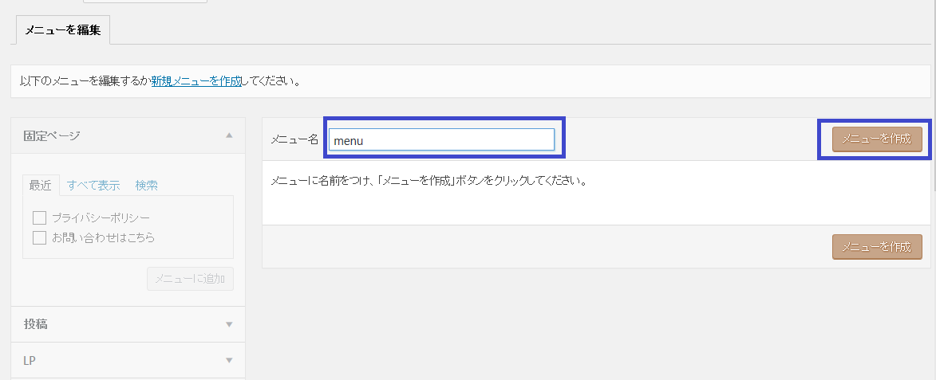Select the 最近 tab in 固定ページ
Viewport: 936px width, 380px height.
41,185
